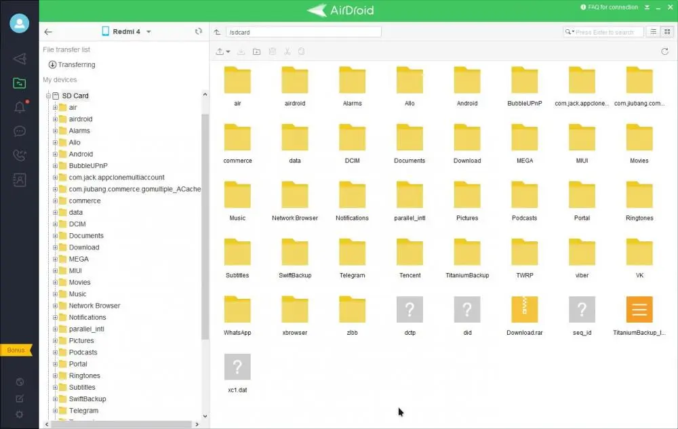Select the airdroid folder in grid
The height and width of the screenshot is (429, 678).
point(295,80)
